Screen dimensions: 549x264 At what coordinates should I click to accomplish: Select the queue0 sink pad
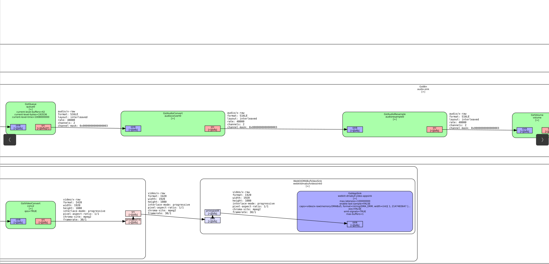tap(18, 127)
